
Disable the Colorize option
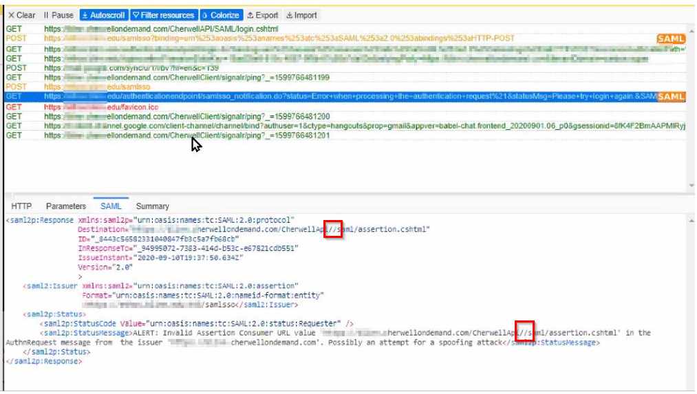221,15
